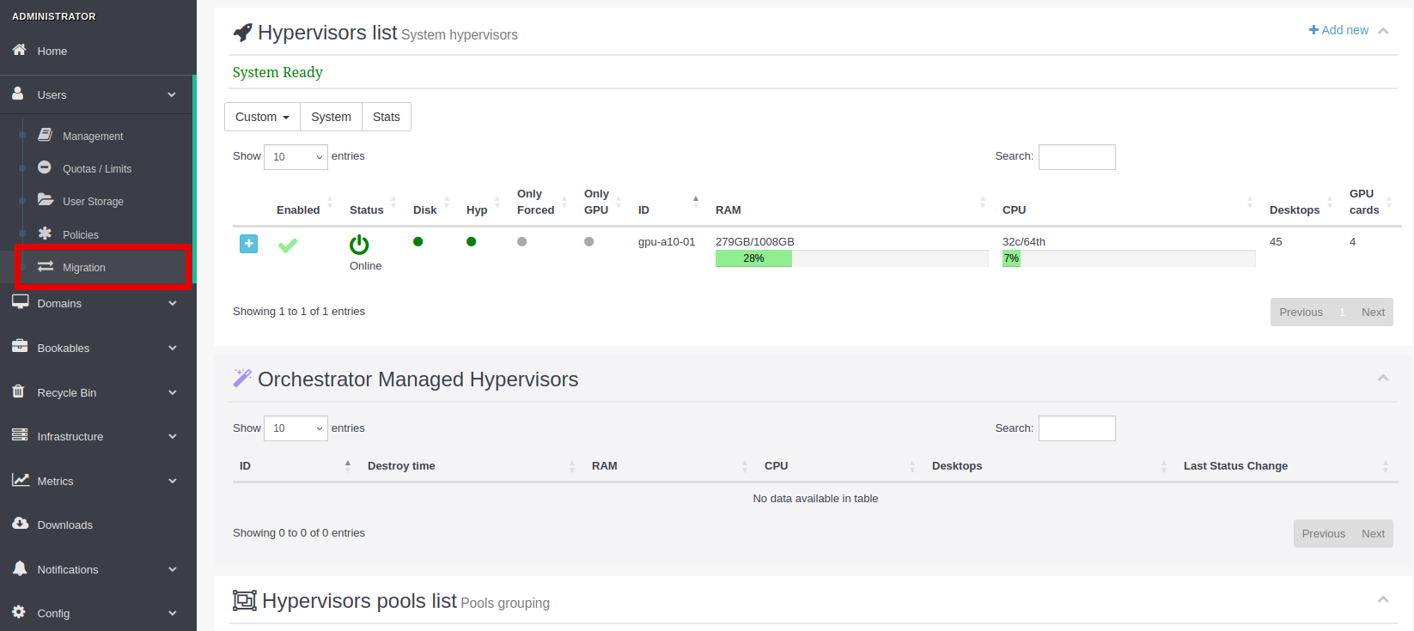Click the Bookables briefcase icon
Image resolution: width=1414 pixels, height=631 pixels.
pos(20,347)
